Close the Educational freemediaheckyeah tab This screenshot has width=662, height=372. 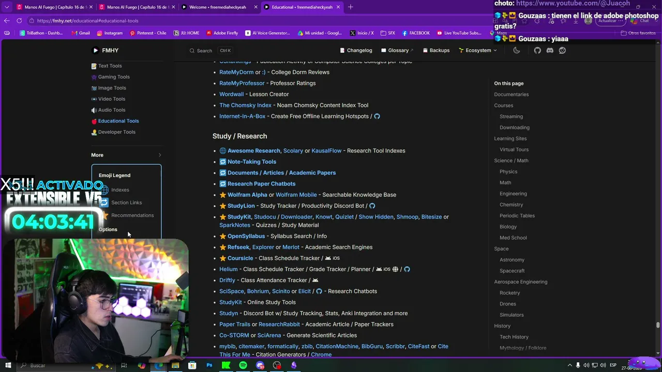[338, 7]
